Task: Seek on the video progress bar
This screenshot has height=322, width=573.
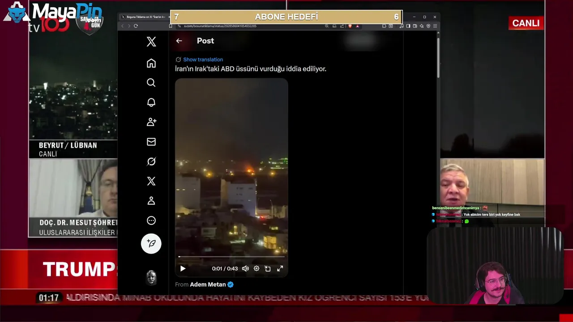Action: click(231, 257)
